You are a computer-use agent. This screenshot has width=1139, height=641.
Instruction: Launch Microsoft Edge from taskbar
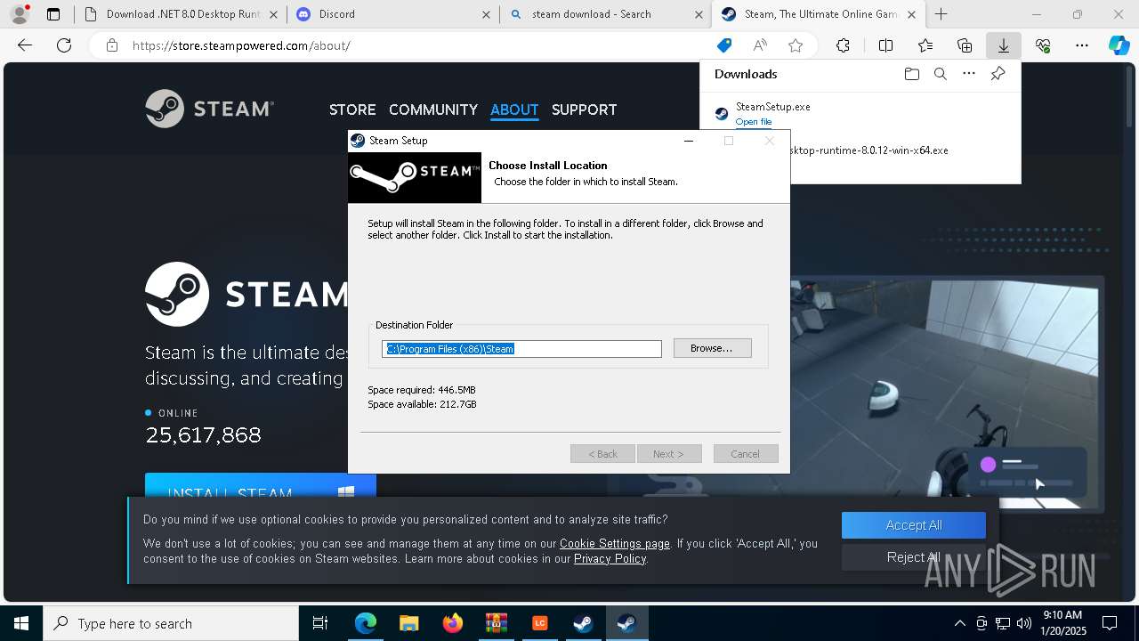point(366,623)
